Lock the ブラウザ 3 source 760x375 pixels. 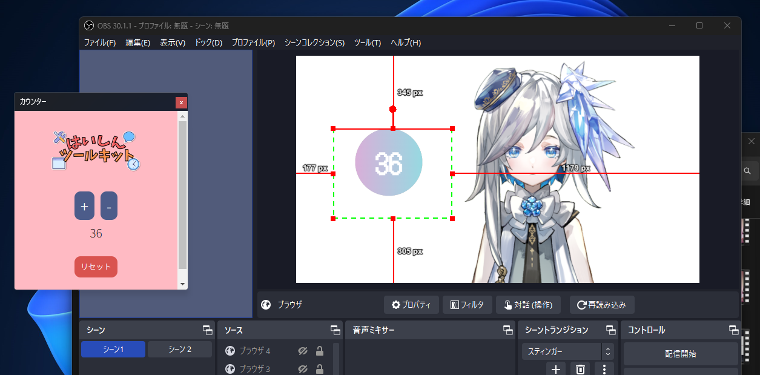(319, 368)
